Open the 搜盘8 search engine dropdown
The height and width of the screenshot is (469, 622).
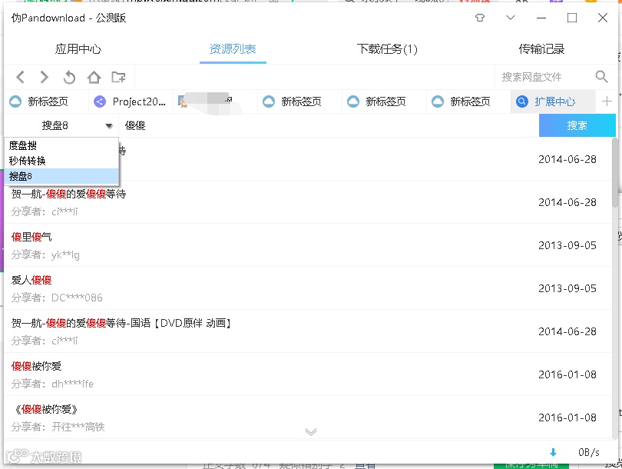pos(61,125)
